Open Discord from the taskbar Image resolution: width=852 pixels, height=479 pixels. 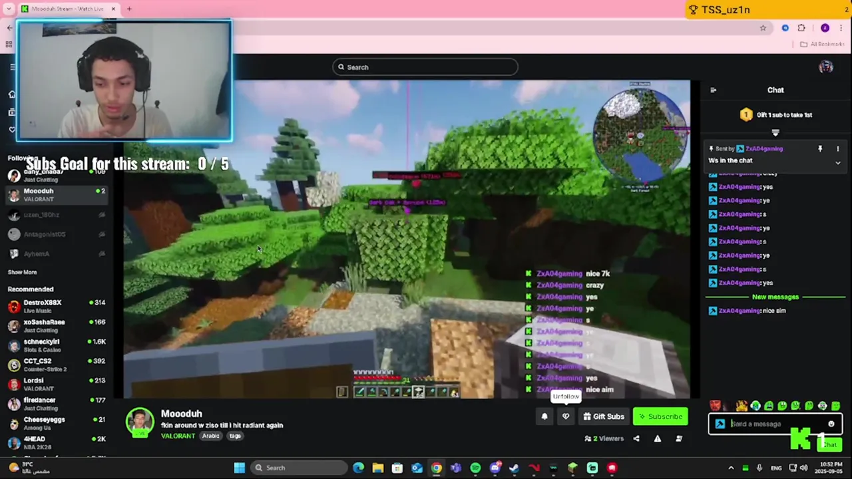pos(495,468)
